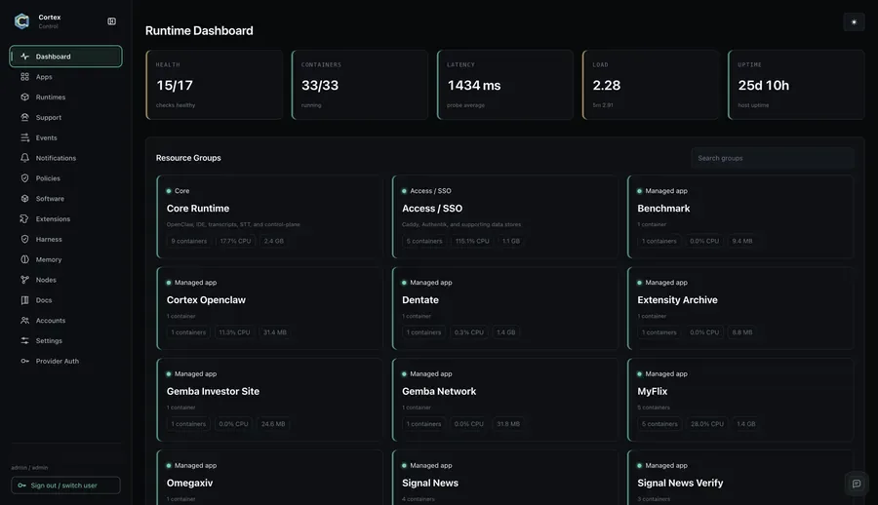Navigate to Events page
Image resolution: width=878 pixels, height=505 pixels.
click(x=65, y=137)
